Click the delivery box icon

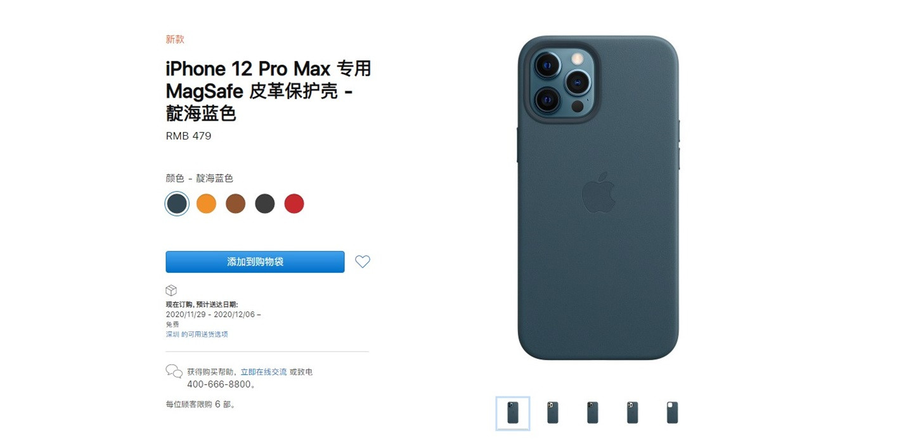(x=171, y=291)
